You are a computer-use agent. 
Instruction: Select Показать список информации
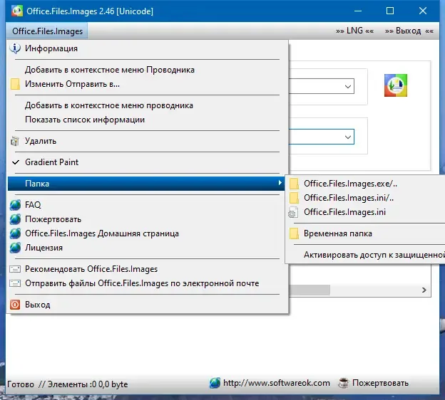[x=148, y=120]
